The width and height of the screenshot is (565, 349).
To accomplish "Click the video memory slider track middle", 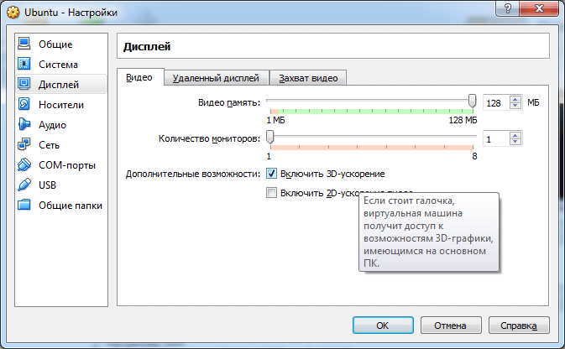I will 371,101.
